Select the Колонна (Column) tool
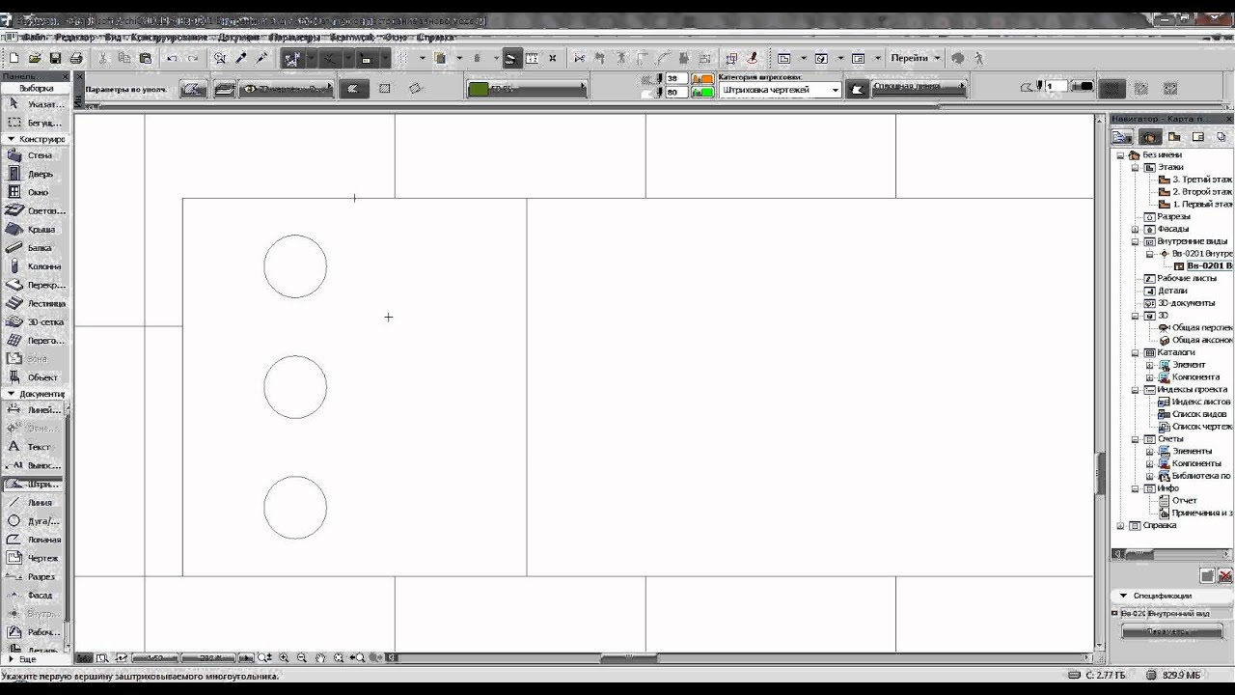This screenshot has width=1235, height=695. tap(34, 266)
